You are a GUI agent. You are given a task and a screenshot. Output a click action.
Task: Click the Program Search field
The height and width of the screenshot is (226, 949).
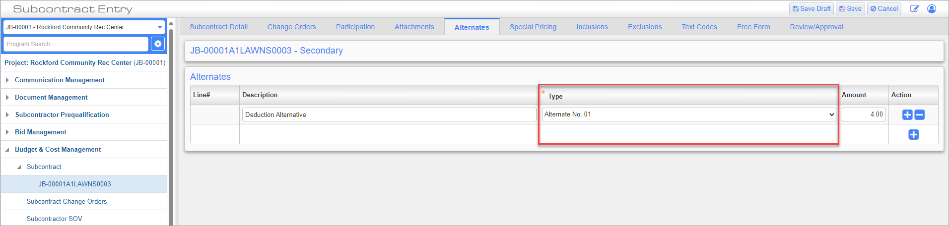(76, 44)
